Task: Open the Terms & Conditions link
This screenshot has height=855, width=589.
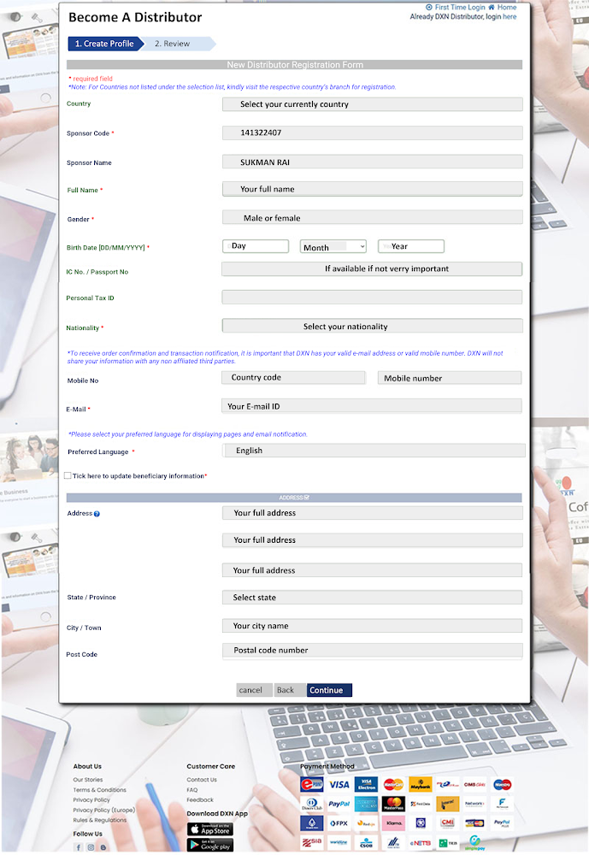Action: 100,789
